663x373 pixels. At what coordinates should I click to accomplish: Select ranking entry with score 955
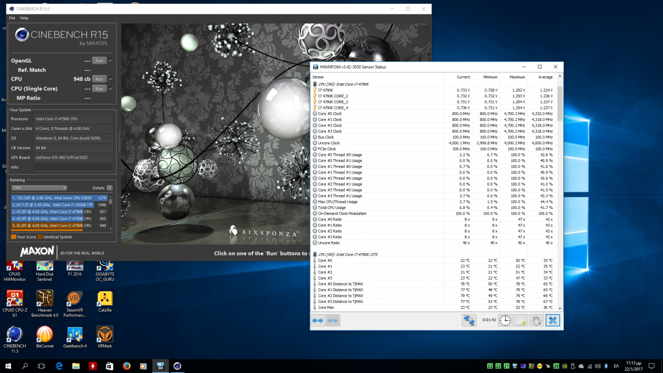[x=59, y=218]
